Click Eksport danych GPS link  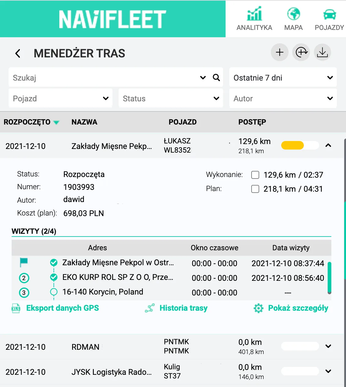pos(63,308)
